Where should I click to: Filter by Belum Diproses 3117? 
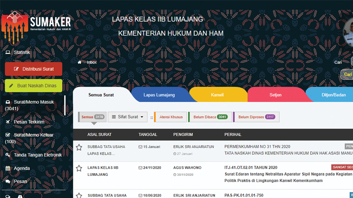pyautogui.click(x=256, y=117)
